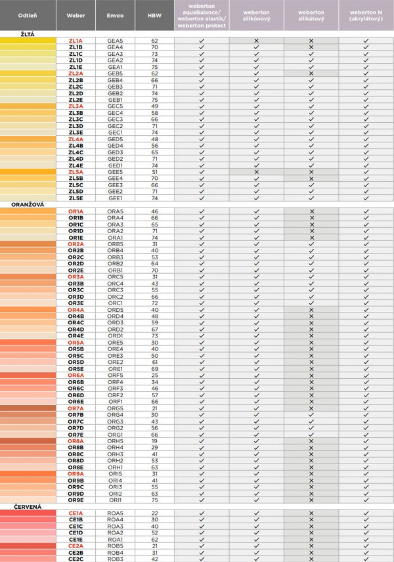This screenshot has width=394, height=562.
Task: Click the red Weber code OR1A
Action: point(76,211)
